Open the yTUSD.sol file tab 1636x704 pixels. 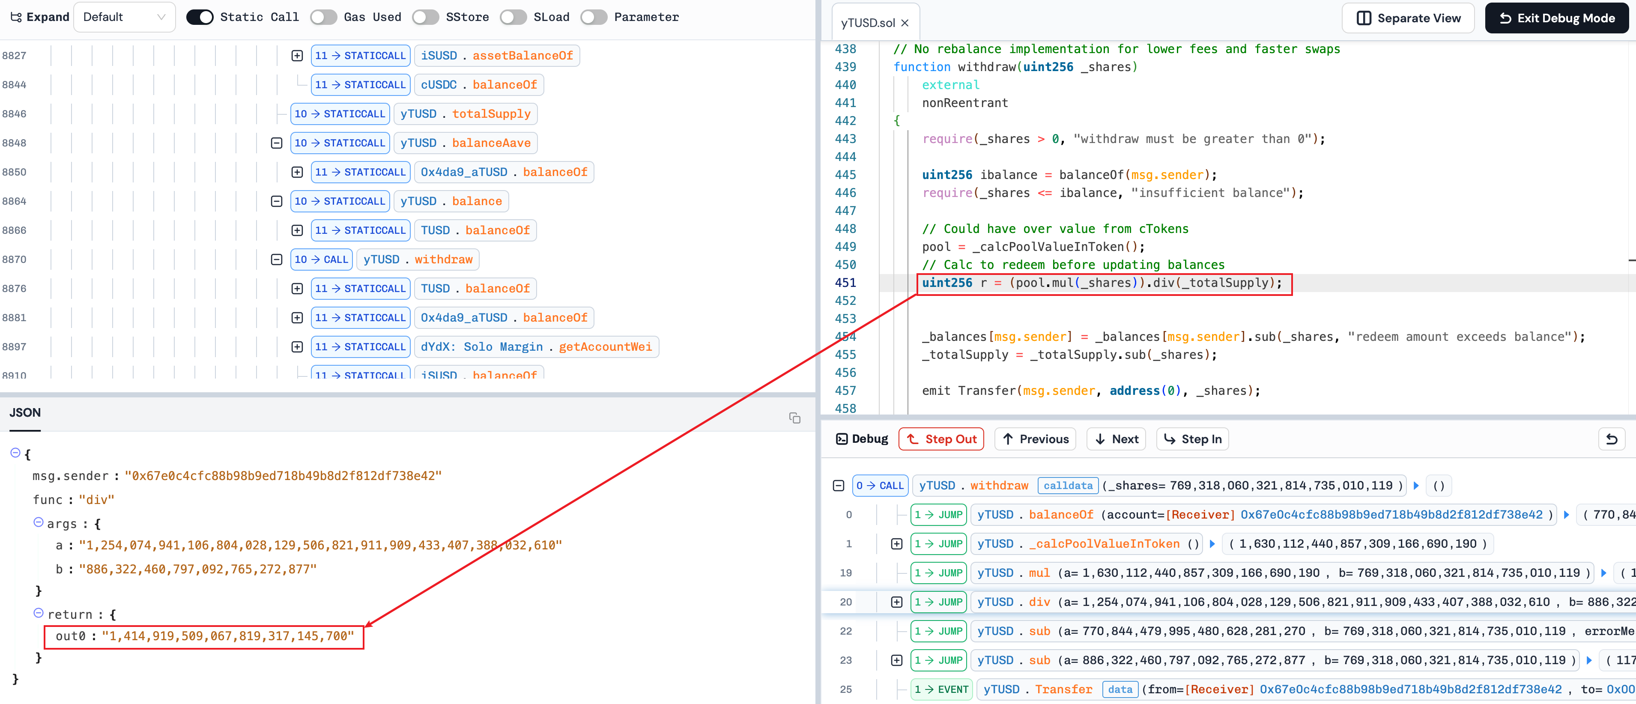[867, 23]
